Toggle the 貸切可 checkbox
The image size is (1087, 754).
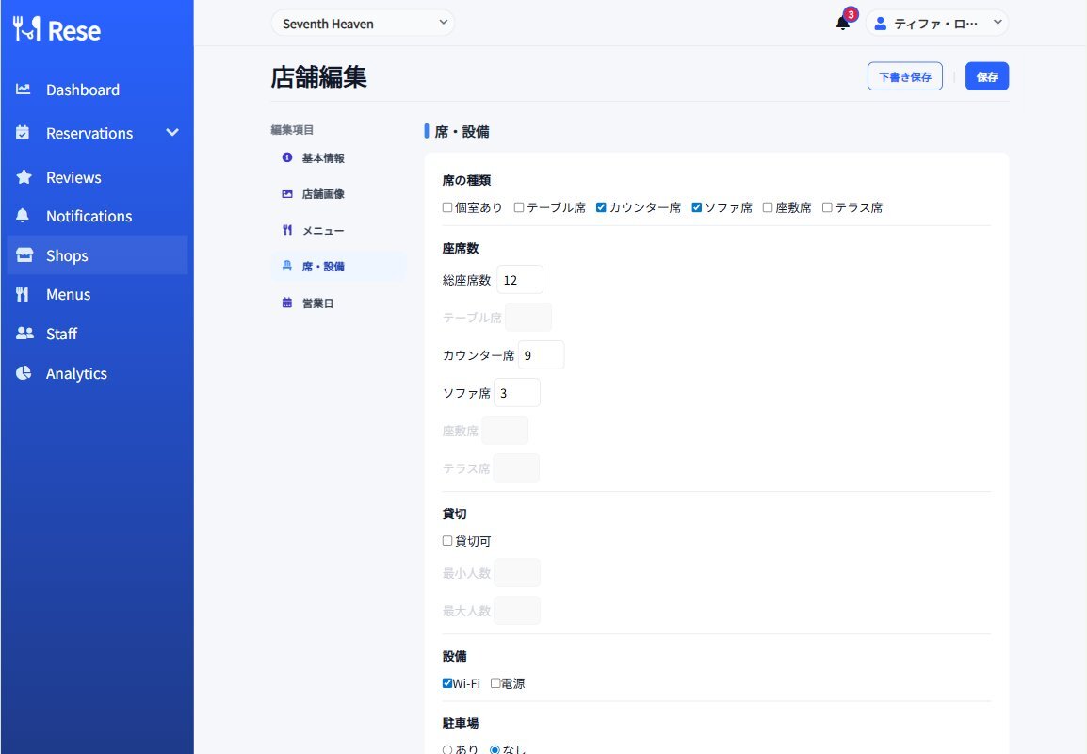(447, 541)
